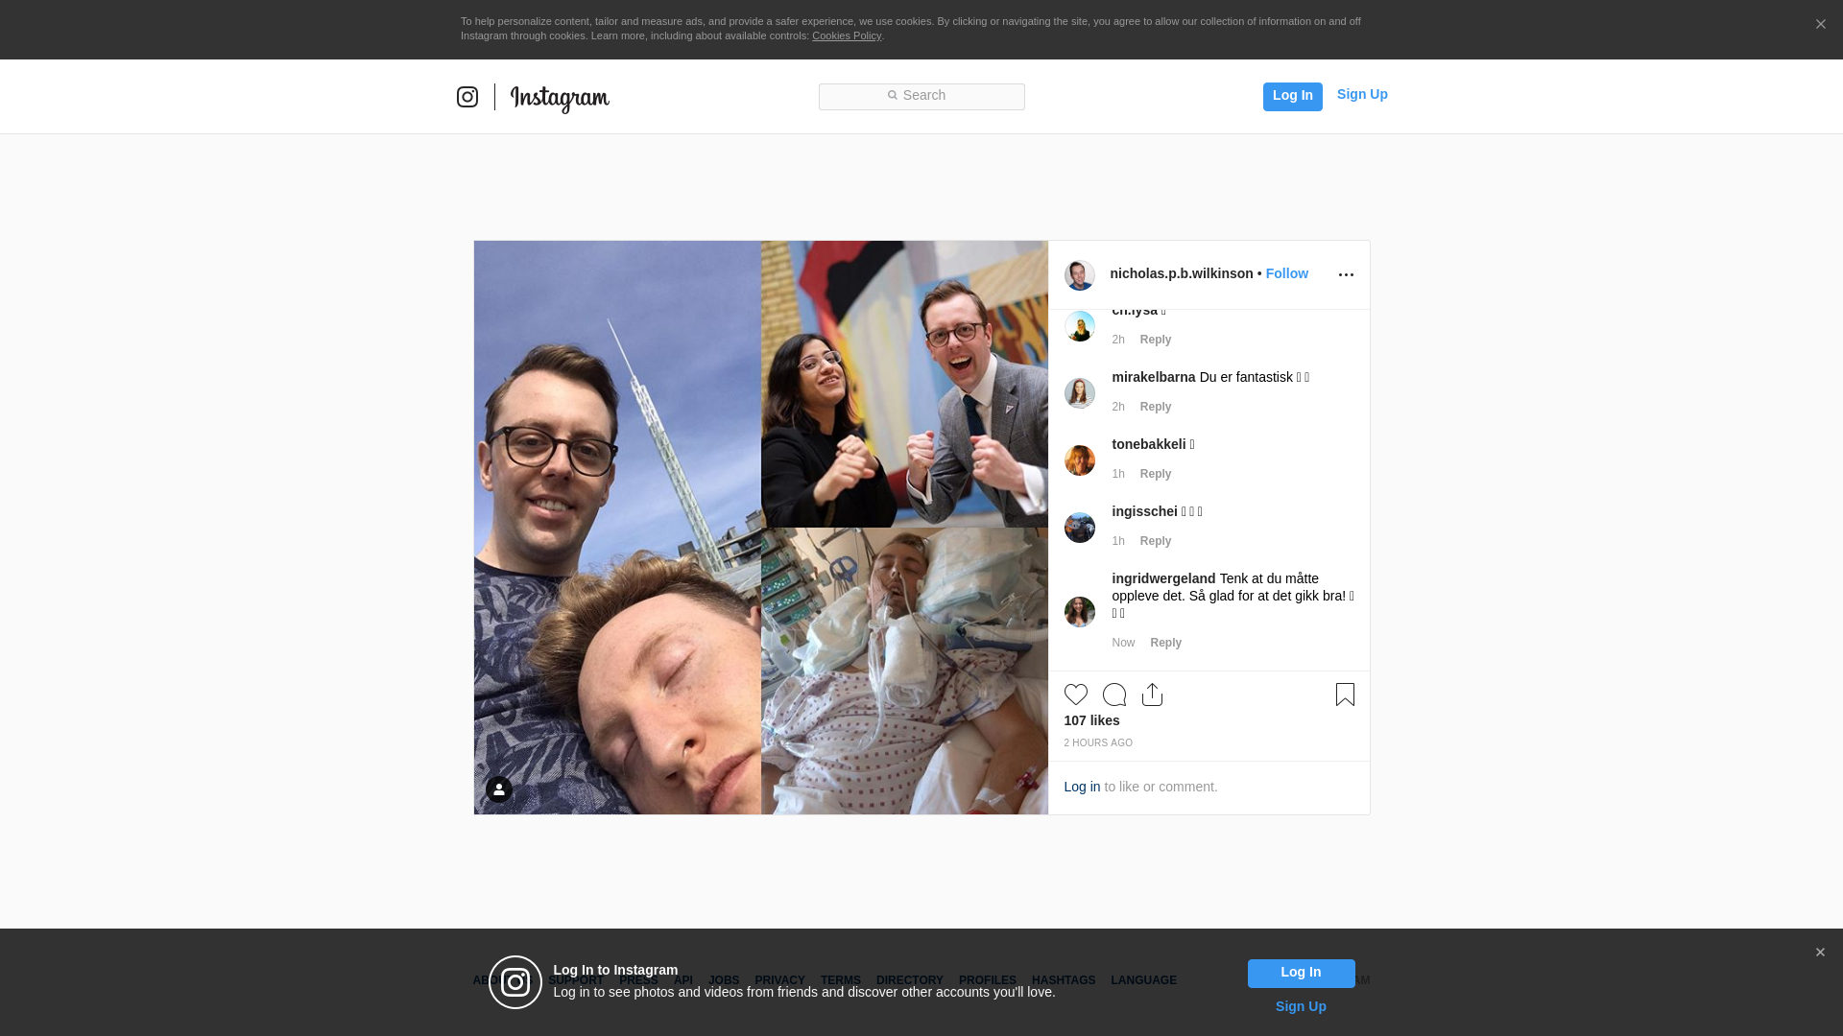The width and height of the screenshot is (1843, 1036).
Task: Open the Sign Up link in header
Action: (x=1362, y=94)
